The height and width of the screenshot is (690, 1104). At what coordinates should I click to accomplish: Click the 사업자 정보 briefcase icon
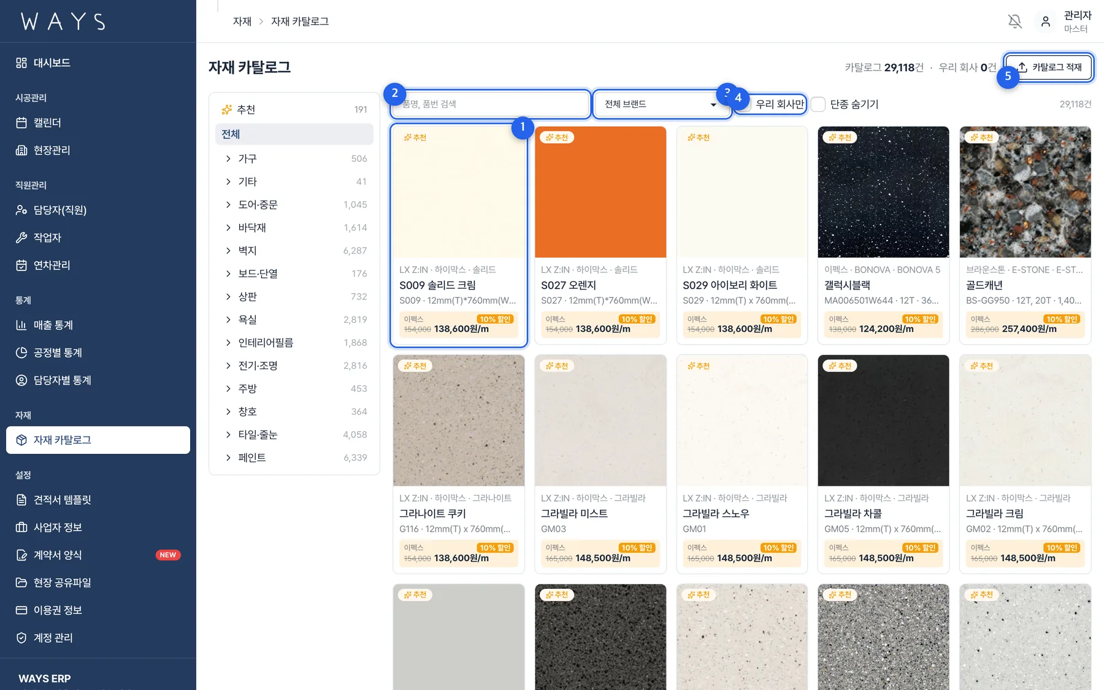click(21, 527)
